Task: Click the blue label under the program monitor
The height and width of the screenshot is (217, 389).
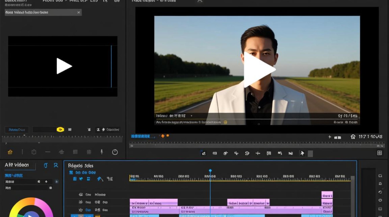Action: (x=141, y=136)
